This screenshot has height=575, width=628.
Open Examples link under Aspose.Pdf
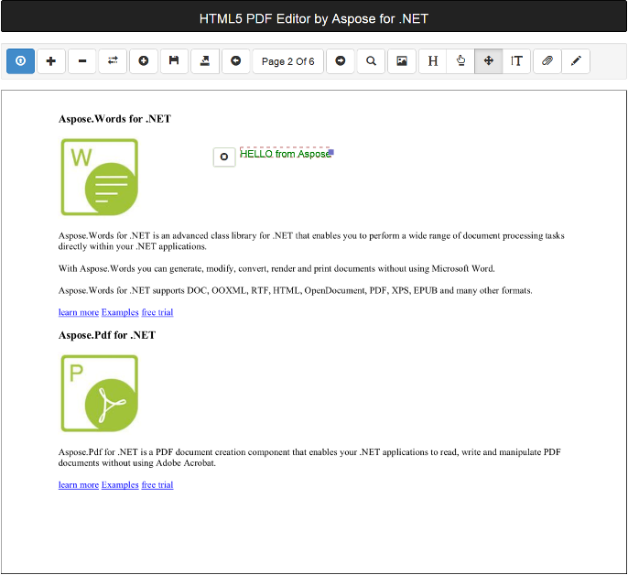pos(120,485)
